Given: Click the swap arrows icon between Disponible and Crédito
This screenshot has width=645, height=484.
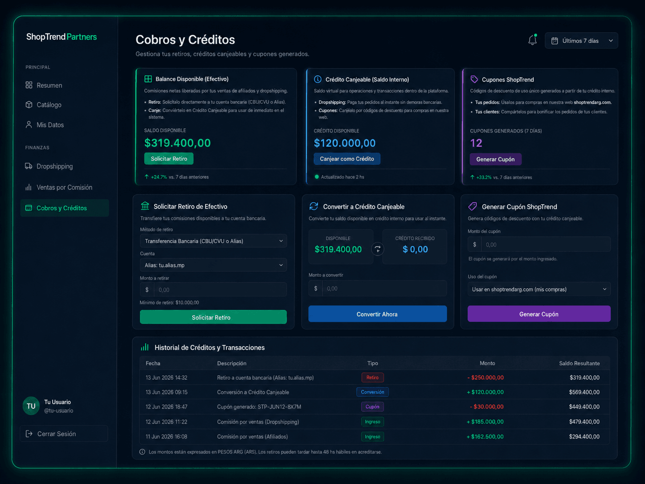Looking at the screenshot, I should pyautogui.click(x=378, y=249).
